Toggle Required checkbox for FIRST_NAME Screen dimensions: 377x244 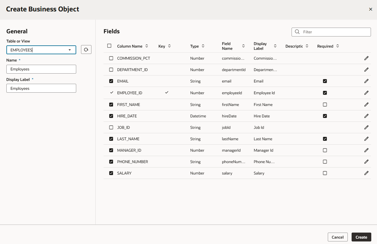coord(325,105)
